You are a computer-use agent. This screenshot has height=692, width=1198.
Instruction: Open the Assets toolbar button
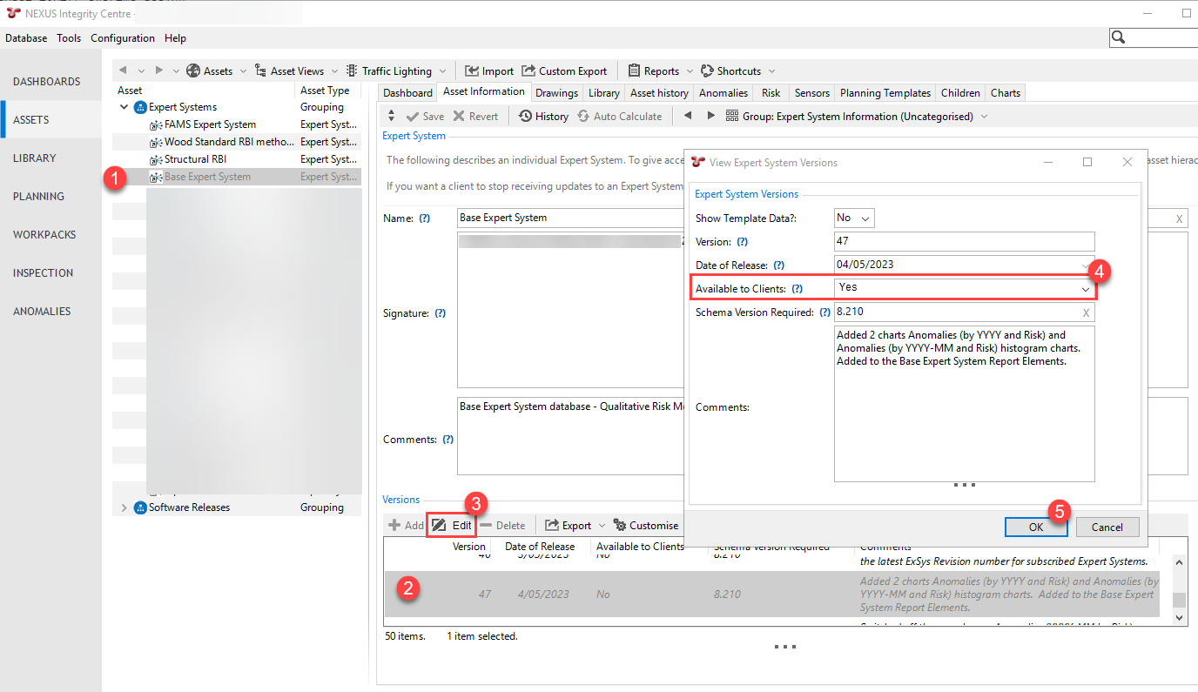tap(210, 71)
